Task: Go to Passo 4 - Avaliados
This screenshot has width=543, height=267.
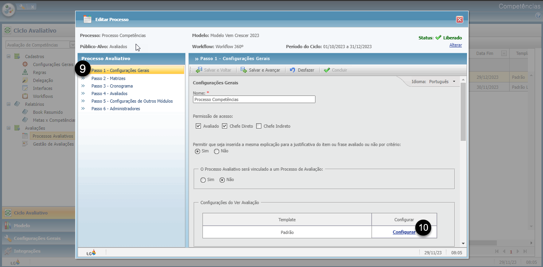Action: [x=109, y=94]
